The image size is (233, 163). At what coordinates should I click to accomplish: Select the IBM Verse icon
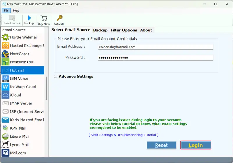(6, 79)
